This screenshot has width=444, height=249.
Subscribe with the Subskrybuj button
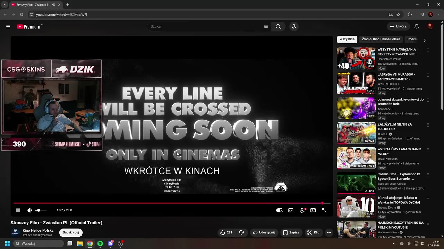(71, 233)
